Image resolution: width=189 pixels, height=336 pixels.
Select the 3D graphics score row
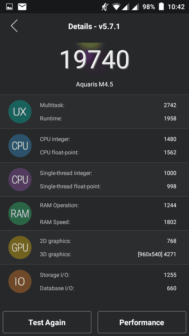coord(108,254)
